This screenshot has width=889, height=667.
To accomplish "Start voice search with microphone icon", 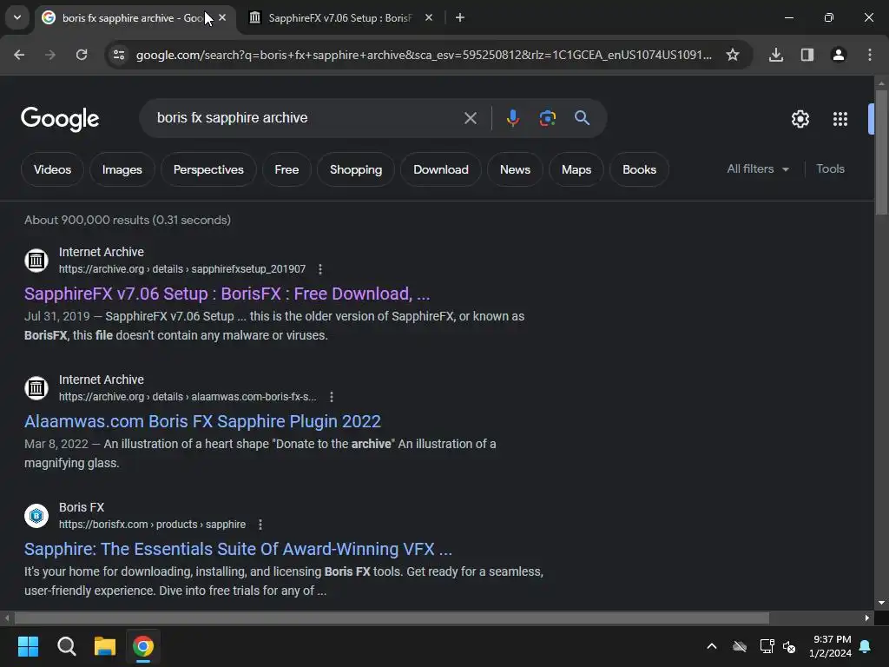I will click(512, 118).
